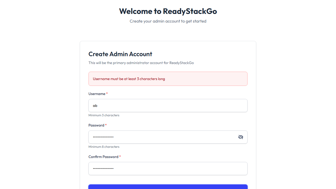Select the Confirm Password input field
The image size is (336, 189).
coord(168,169)
